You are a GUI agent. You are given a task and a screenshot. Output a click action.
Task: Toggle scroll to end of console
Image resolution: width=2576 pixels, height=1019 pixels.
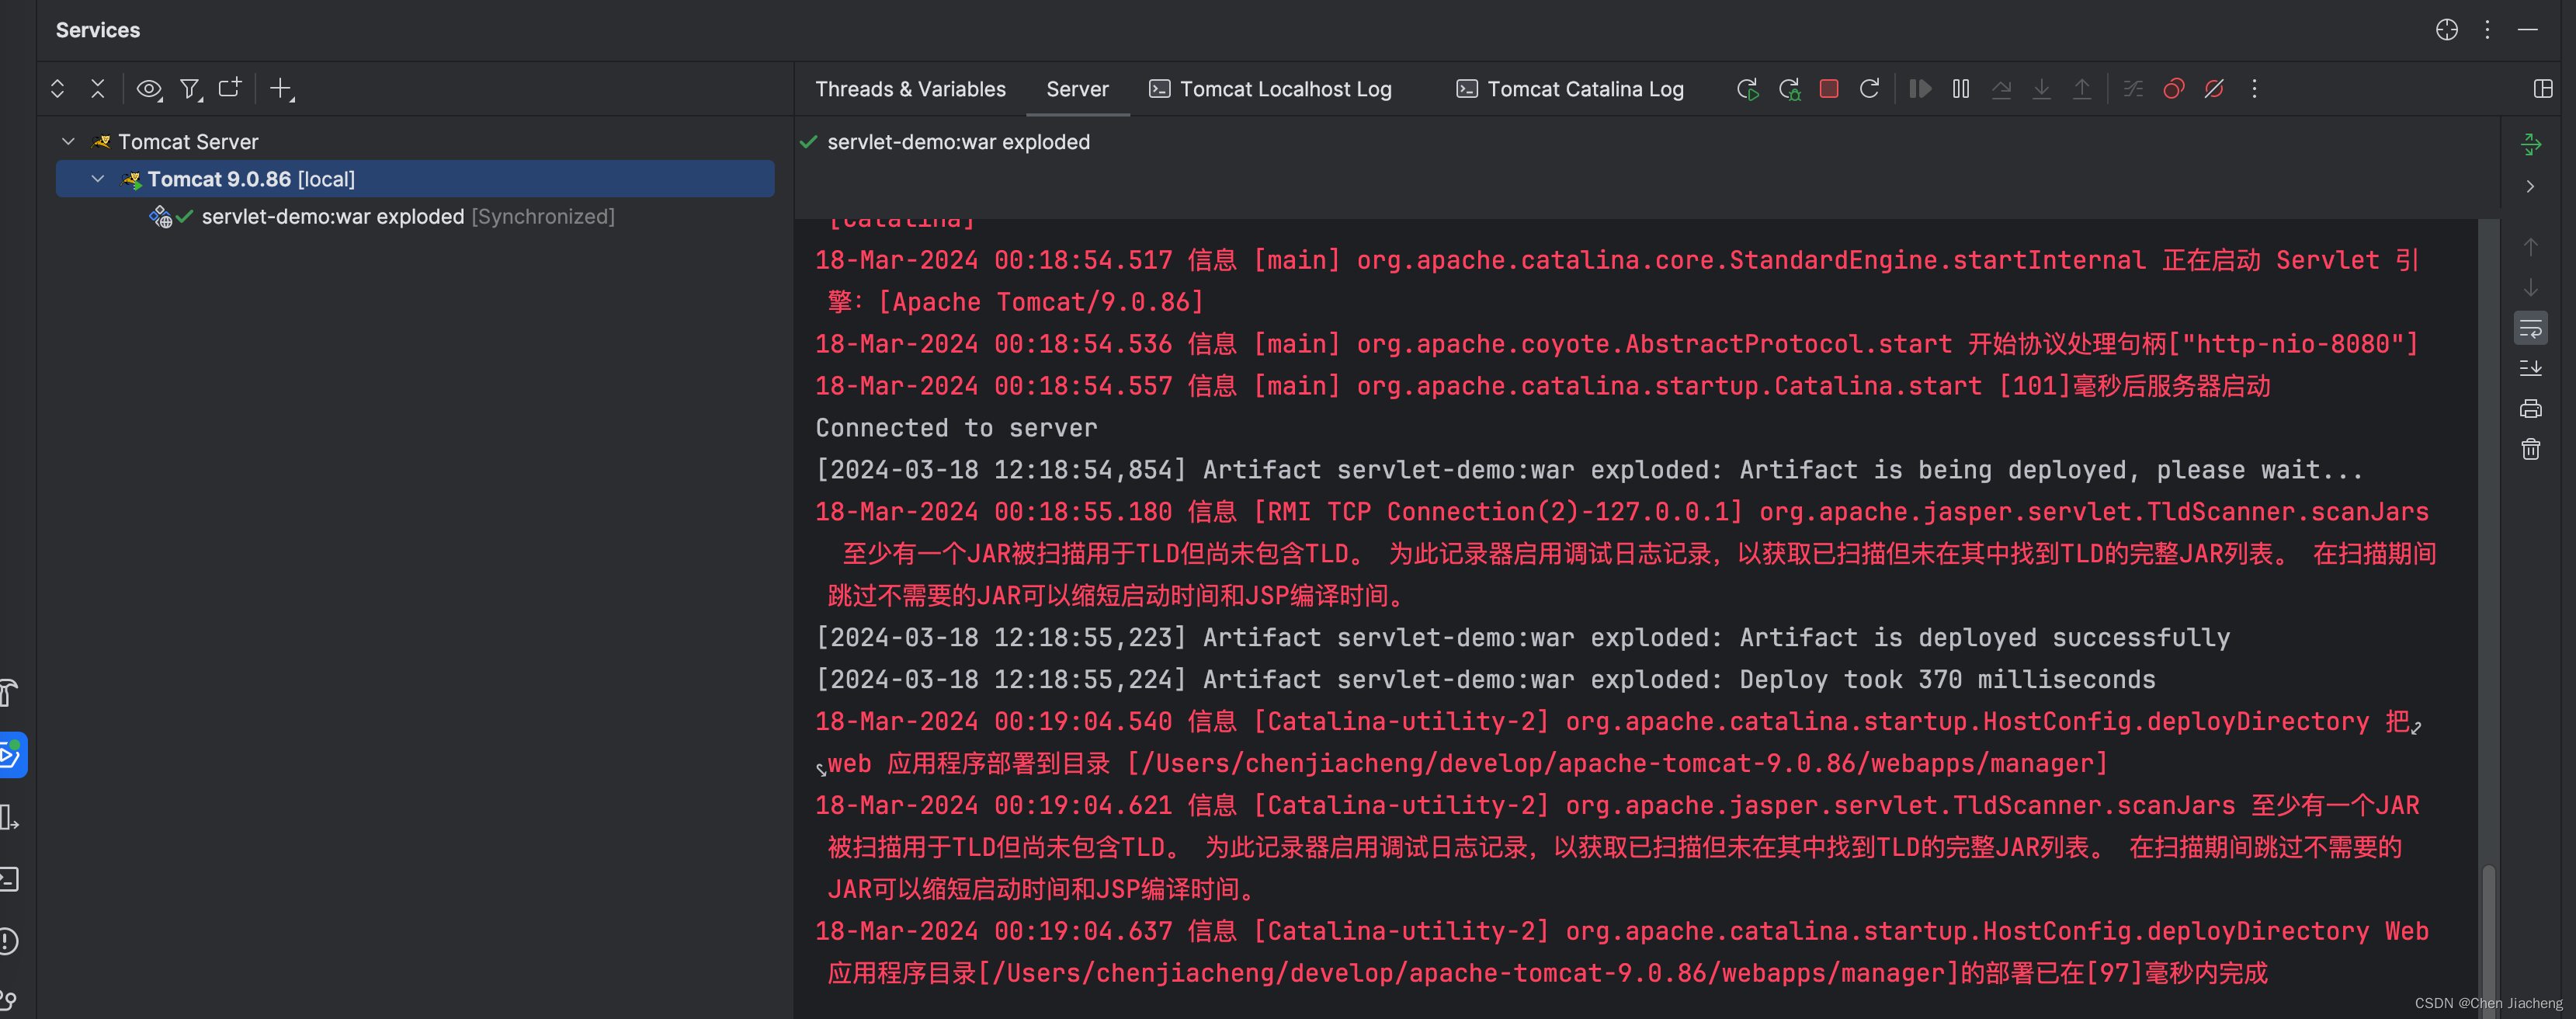point(2530,368)
